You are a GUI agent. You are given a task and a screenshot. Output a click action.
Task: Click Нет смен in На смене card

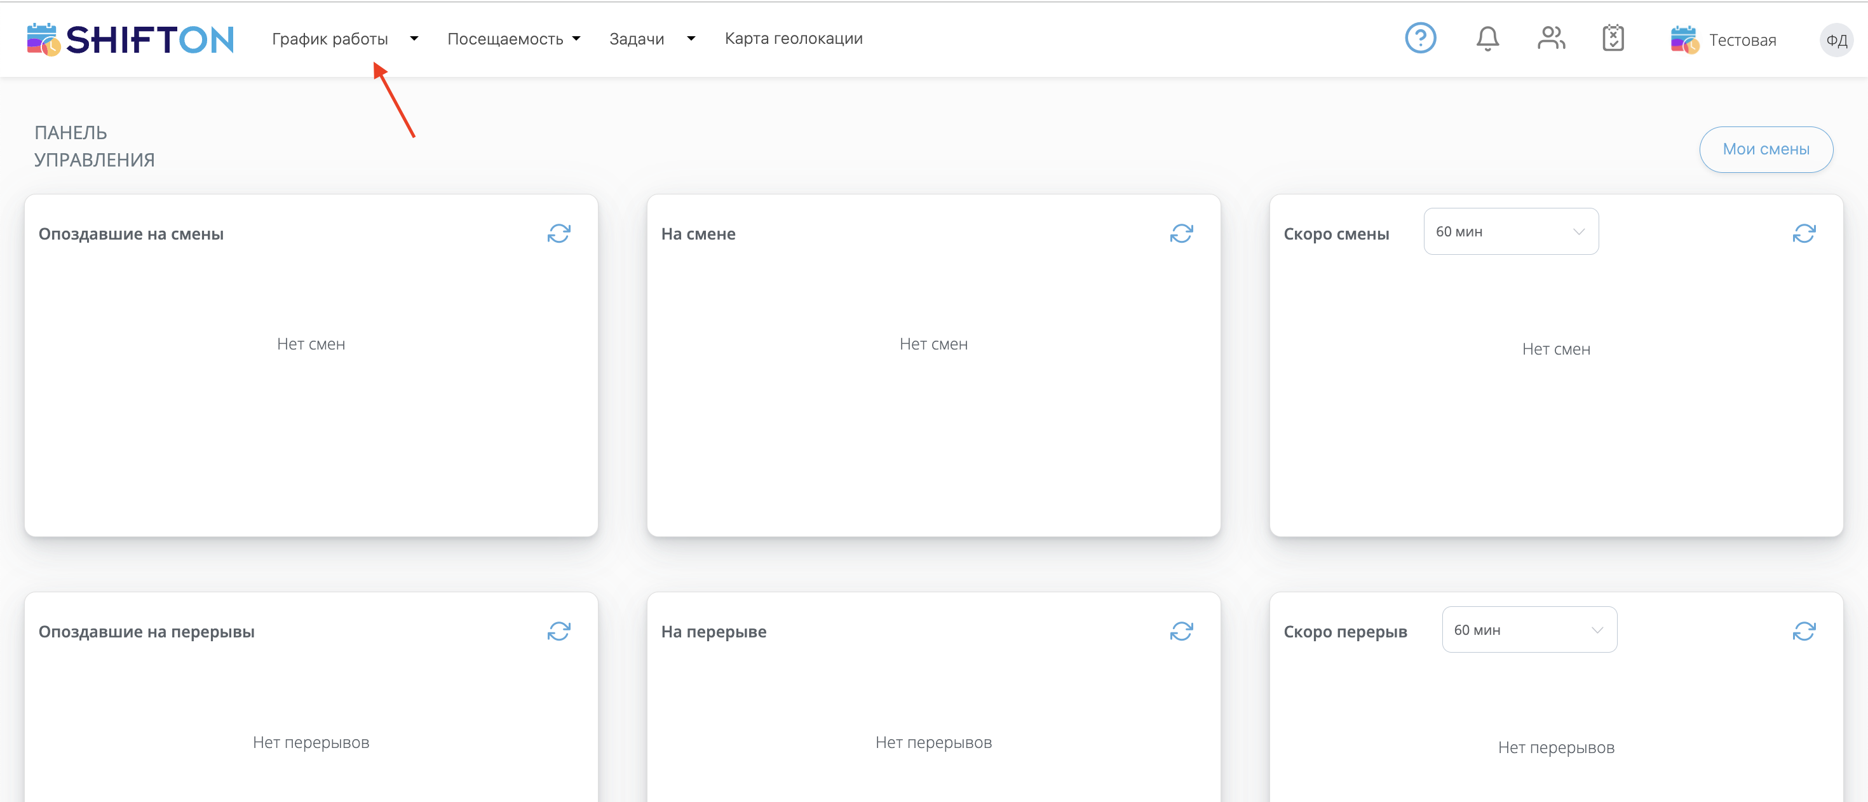tap(933, 344)
